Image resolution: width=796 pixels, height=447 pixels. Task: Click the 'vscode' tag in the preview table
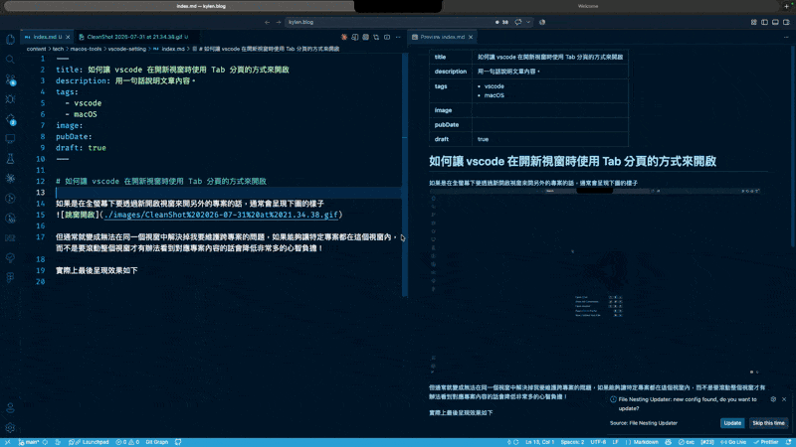[x=494, y=86]
